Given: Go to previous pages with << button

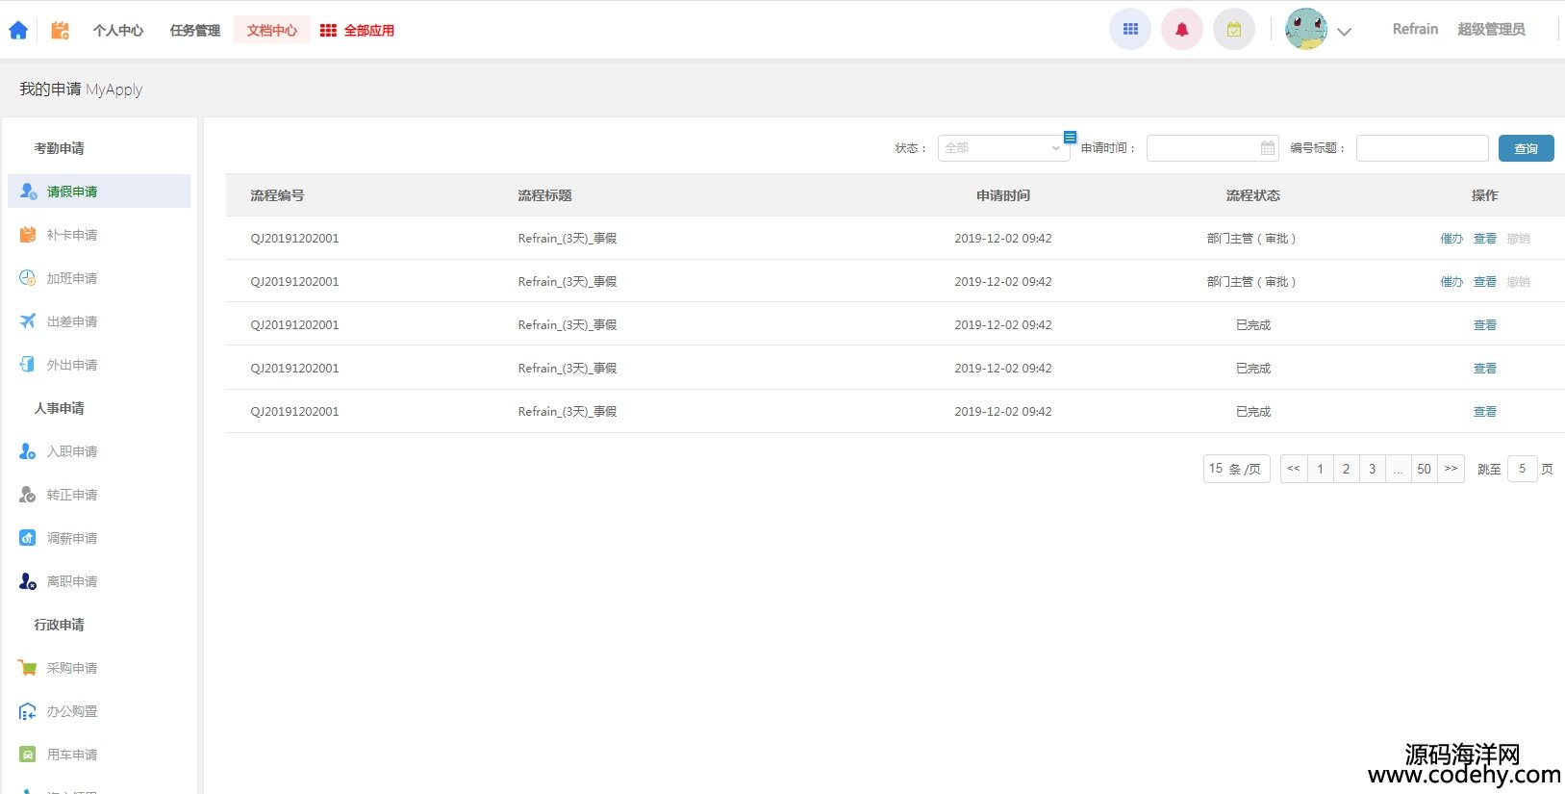Looking at the screenshot, I should pos(1294,469).
